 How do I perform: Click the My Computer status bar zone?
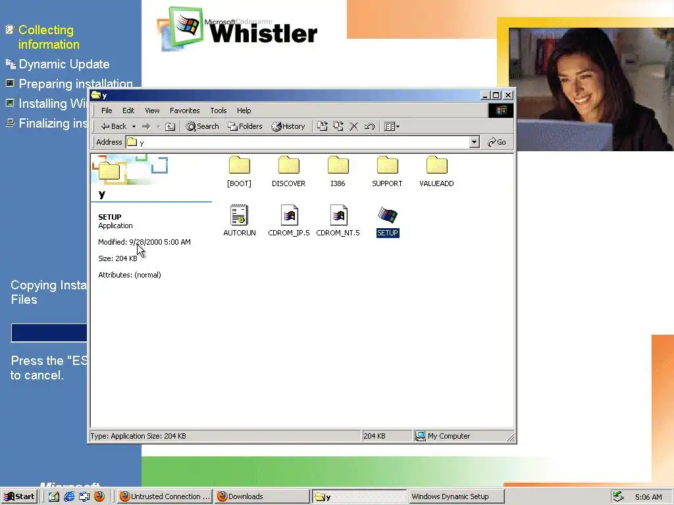click(463, 436)
